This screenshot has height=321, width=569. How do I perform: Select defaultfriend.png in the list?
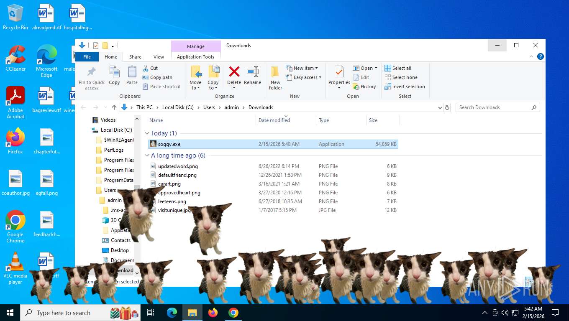[273, 175]
